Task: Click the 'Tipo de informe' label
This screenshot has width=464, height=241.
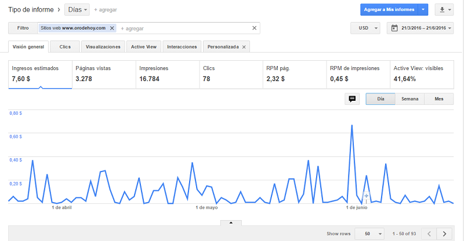Action: click(31, 10)
